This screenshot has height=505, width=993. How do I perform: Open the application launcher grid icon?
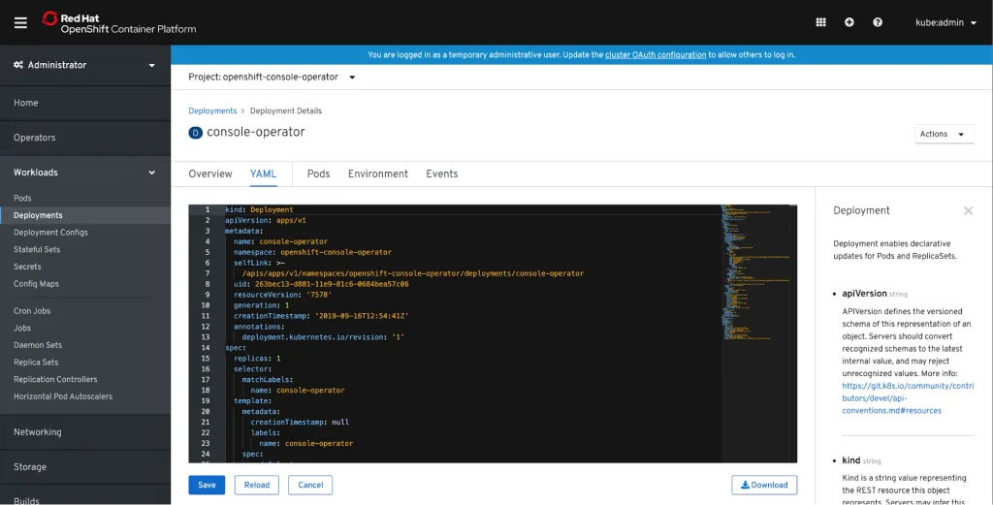click(820, 22)
